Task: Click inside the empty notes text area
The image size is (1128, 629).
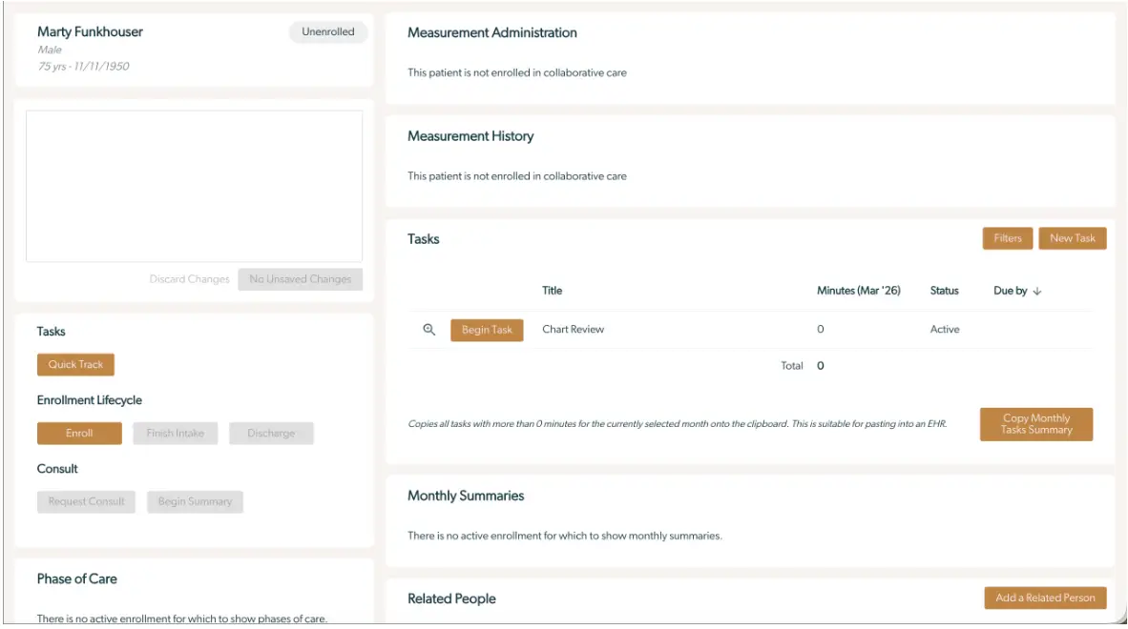Action: (193, 186)
